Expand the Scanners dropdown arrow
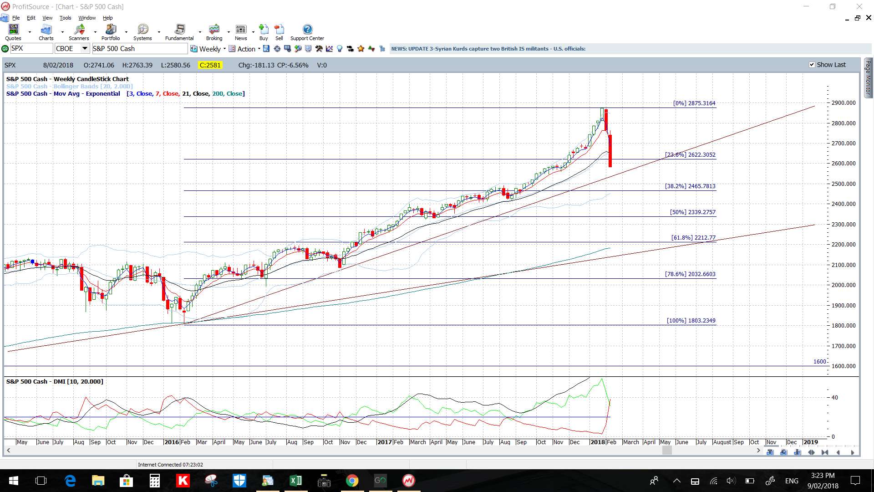The height and width of the screenshot is (492, 874). pos(95,32)
